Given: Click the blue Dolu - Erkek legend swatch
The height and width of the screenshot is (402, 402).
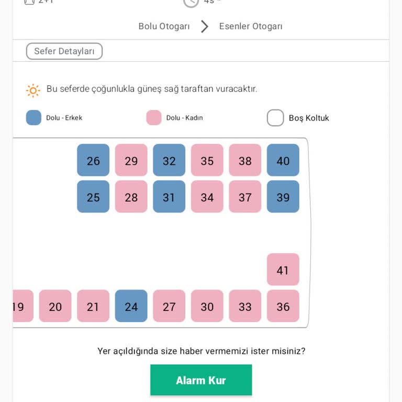Looking at the screenshot, I should click(33, 118).
